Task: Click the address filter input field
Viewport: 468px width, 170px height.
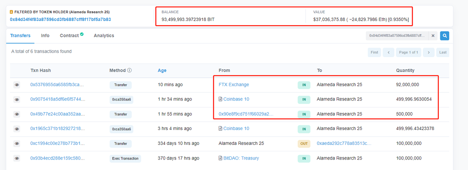Action: (397, 36)
